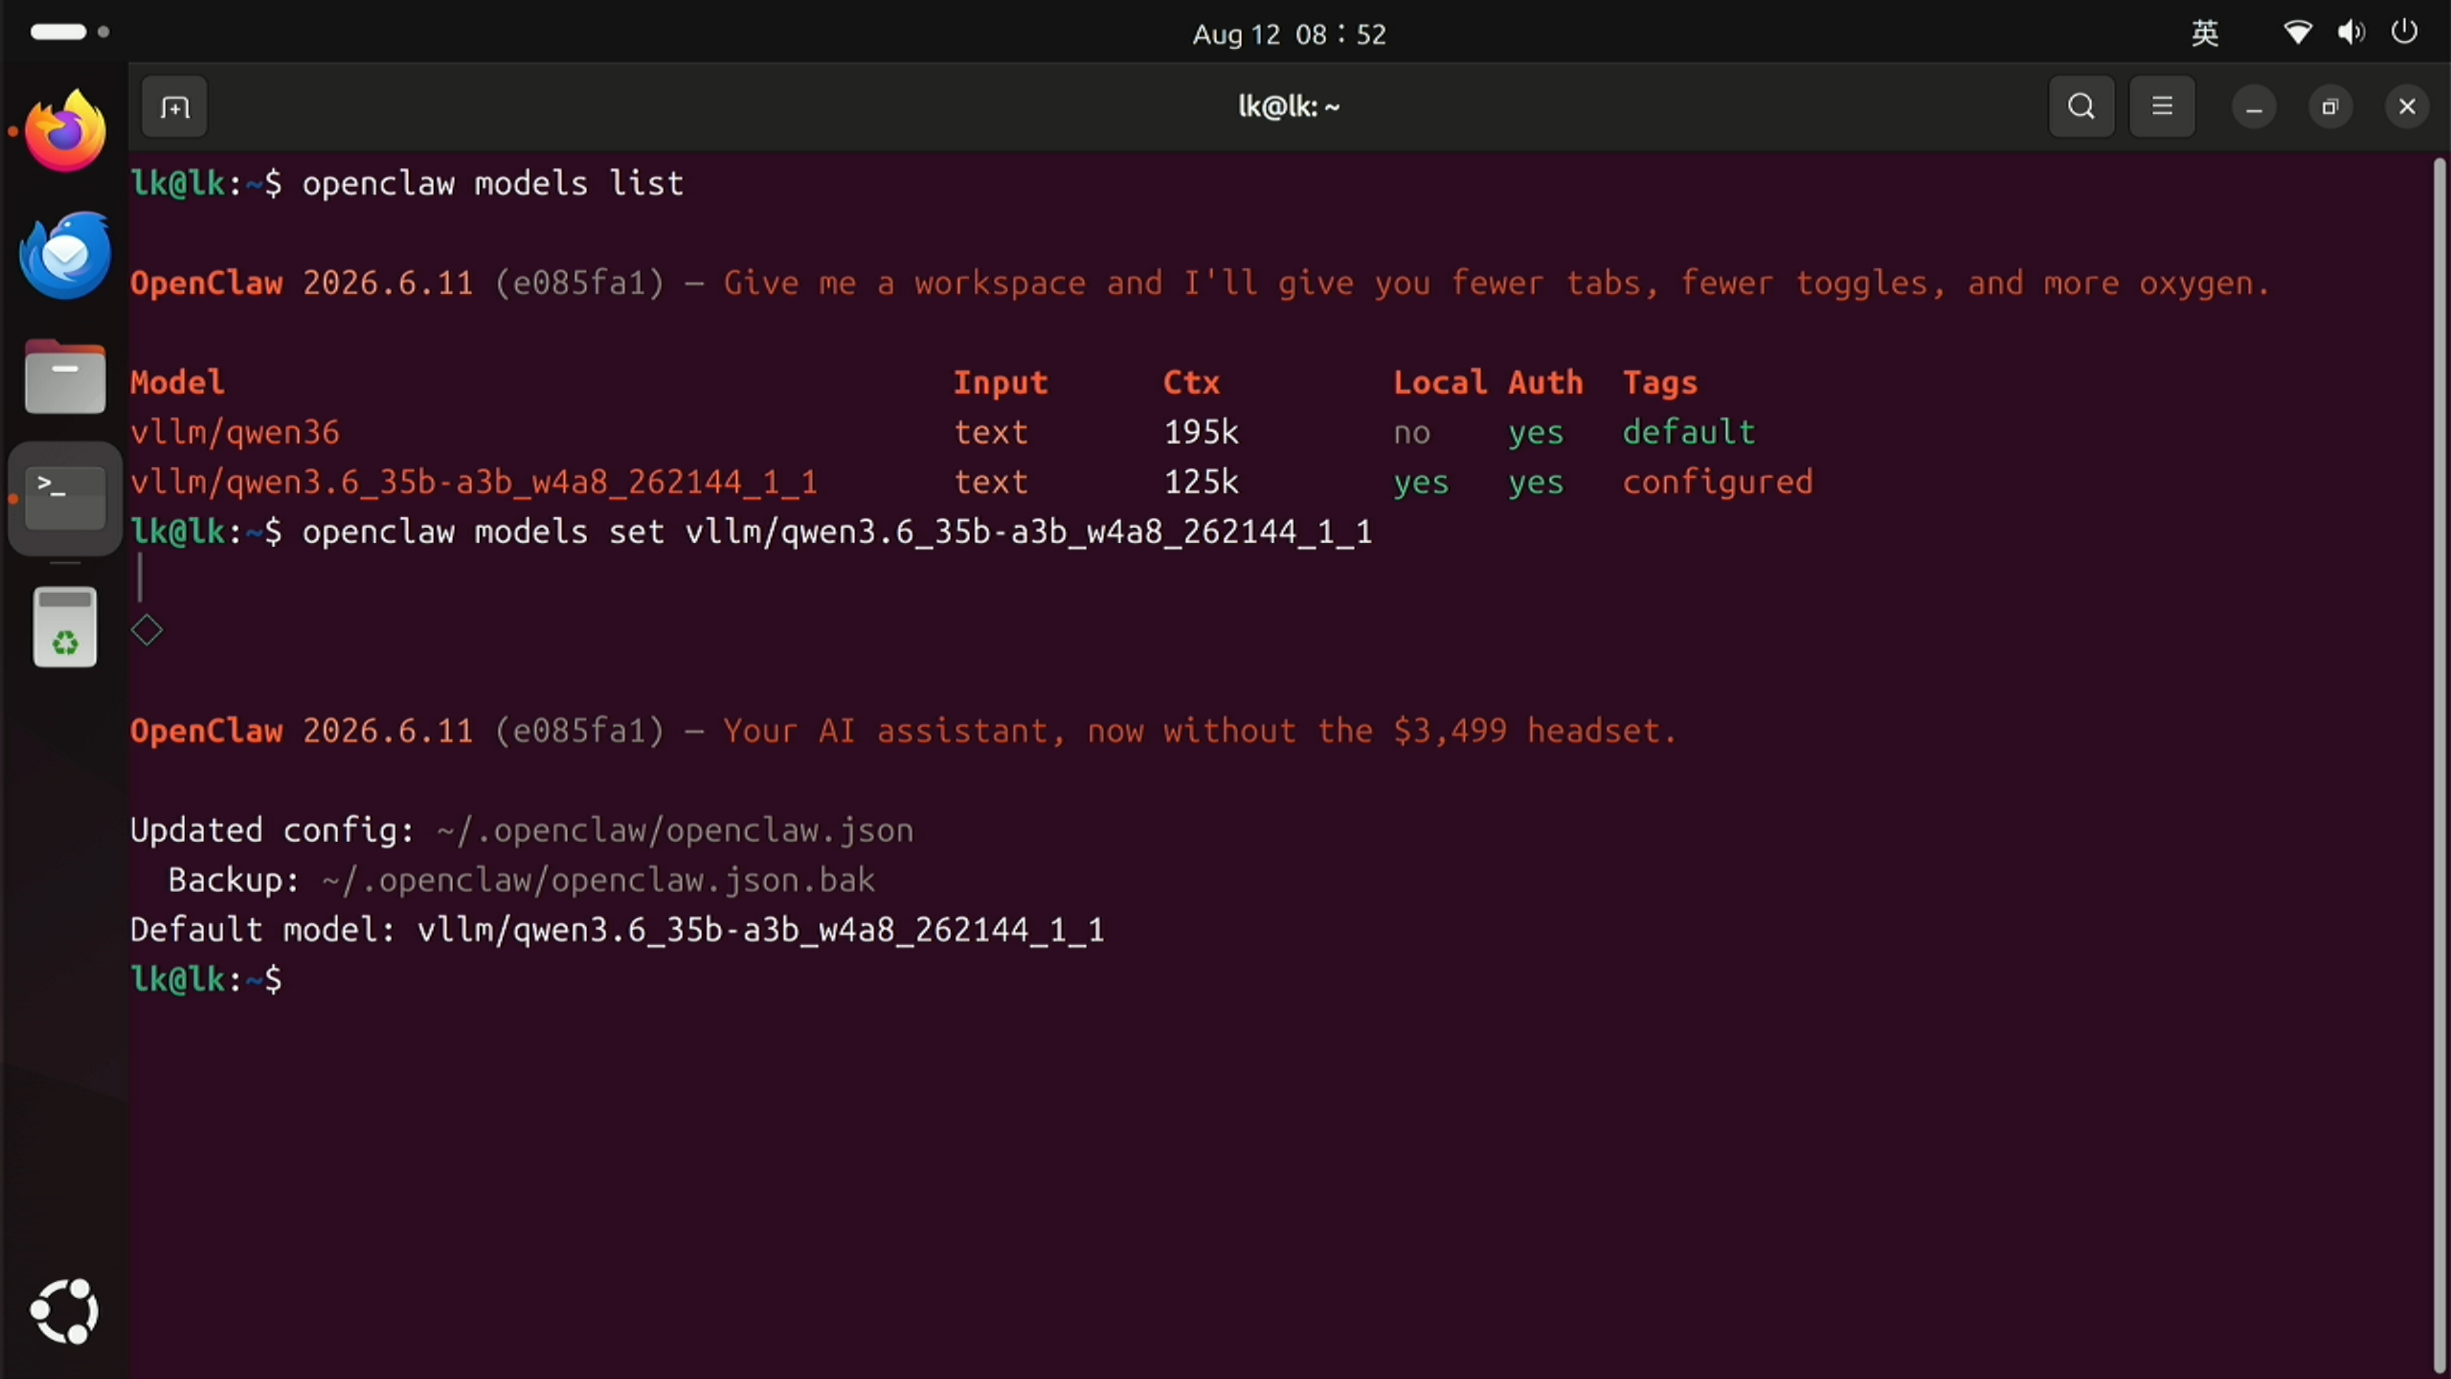Open the Wi-Fi network status icon
Image resolution: width=2451 pixels, height=1379 pixels.
click(x=2298, y=33)
